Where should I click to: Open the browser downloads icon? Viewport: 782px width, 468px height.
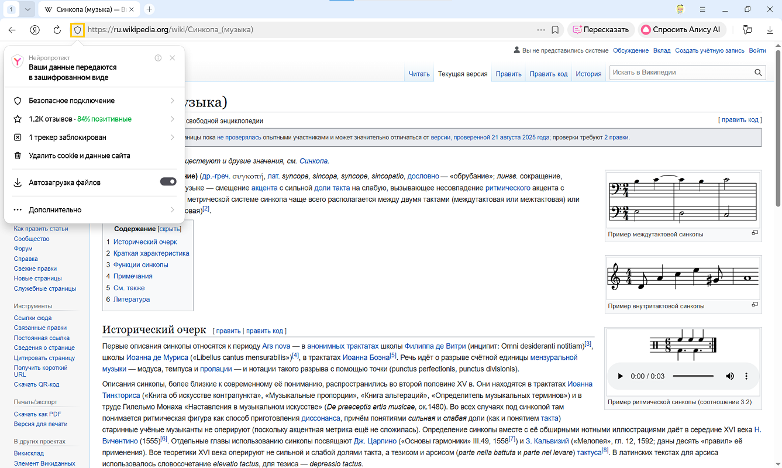[x=770, y=30]
